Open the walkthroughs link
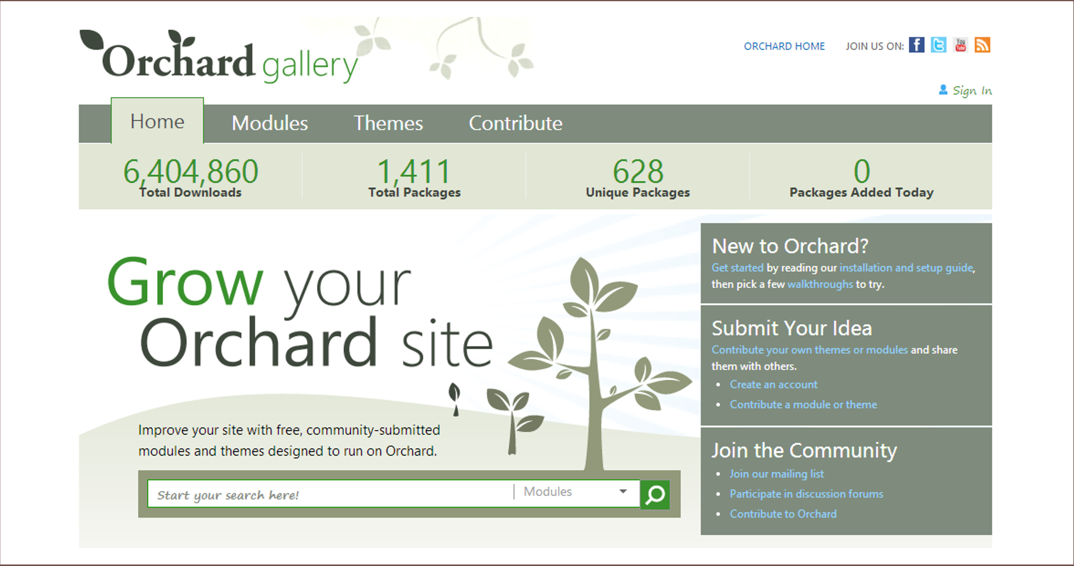This screenshot has height=566, width=1074. tap(820, 284)
